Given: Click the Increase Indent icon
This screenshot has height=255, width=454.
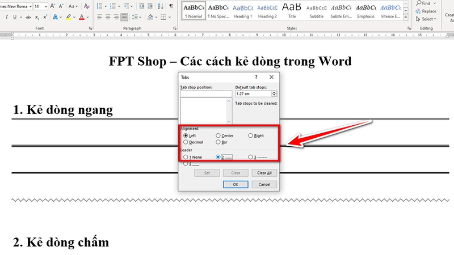Looking at the screenshot, I should pos(150,6).
